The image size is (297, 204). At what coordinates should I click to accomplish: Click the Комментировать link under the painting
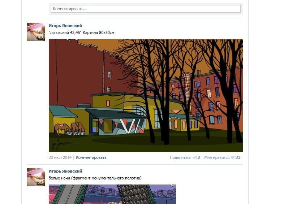point(91,157)
